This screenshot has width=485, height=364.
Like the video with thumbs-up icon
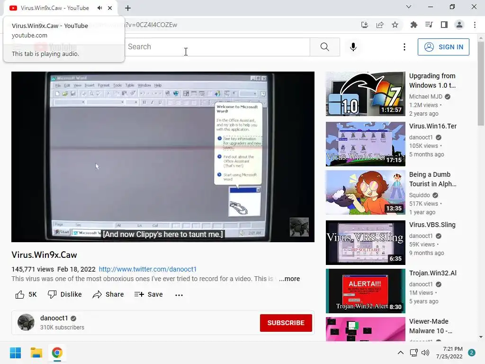(20, 294)
